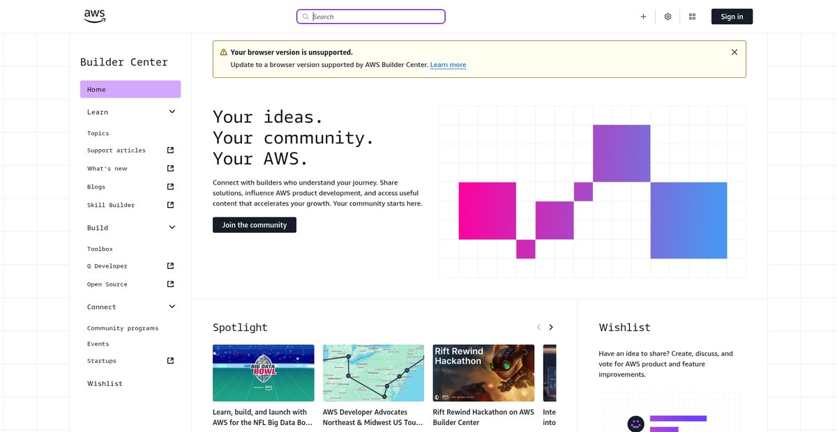
Task: Open the settings gear icon
Action: pos(668,17)
